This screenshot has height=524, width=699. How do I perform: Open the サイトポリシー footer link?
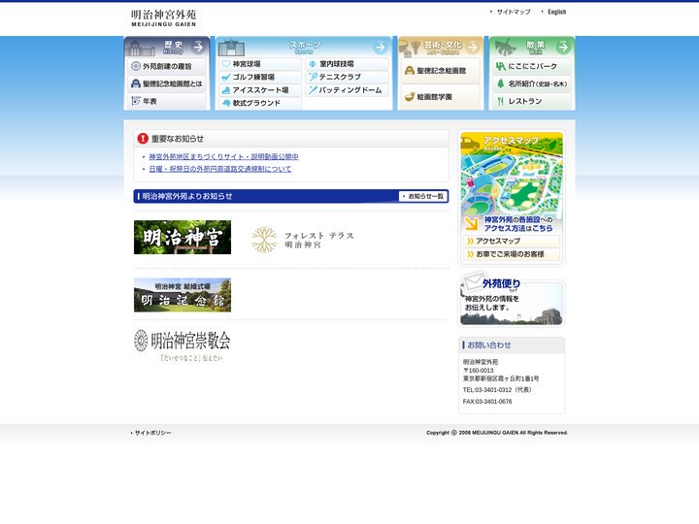coord(152,433)
